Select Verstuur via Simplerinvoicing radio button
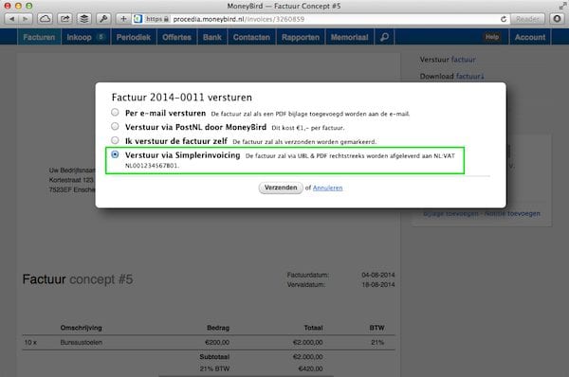The width and height of the screenshot is (569, 377). coord(115,154)
